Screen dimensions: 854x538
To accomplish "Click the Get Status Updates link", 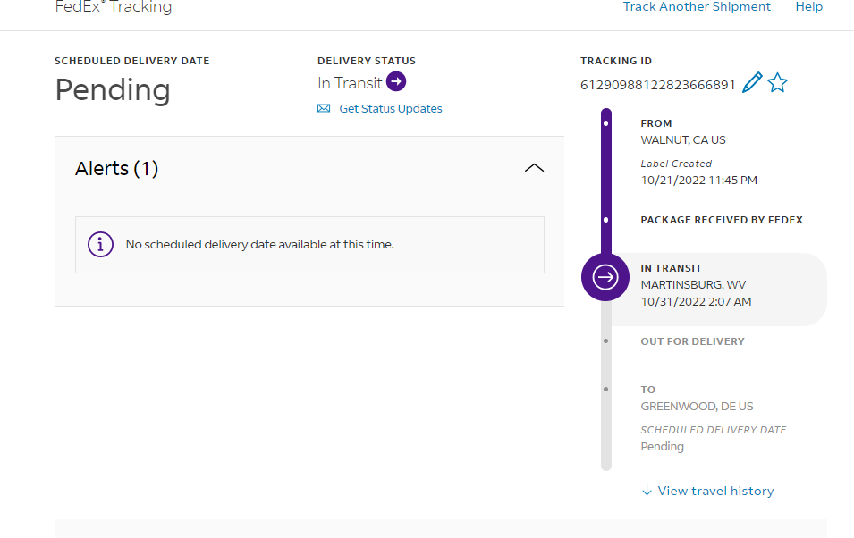I will pos(391,109).
